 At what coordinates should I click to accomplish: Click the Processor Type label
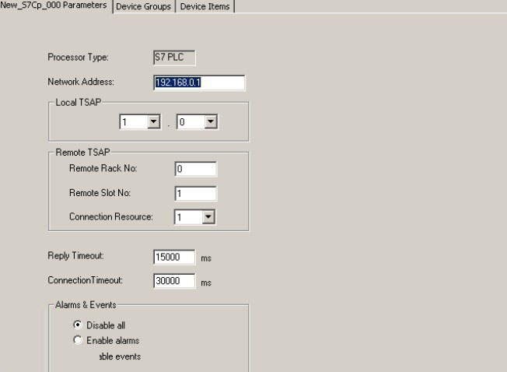click(78, 58)
